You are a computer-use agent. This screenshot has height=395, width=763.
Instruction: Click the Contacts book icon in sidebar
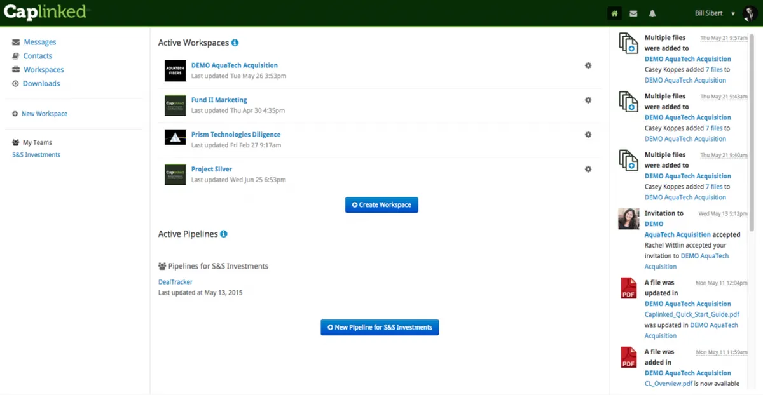coord(16,56)
